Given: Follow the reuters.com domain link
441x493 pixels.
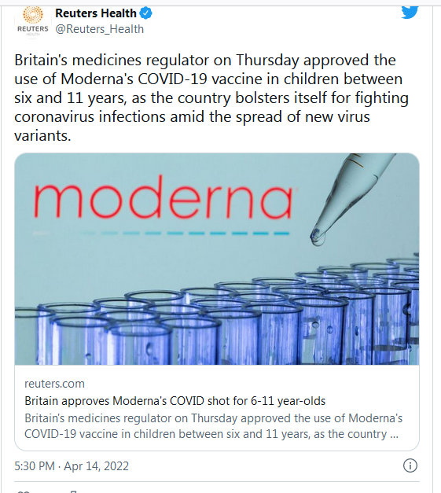Looking at the screenshot, I should 54,384.
